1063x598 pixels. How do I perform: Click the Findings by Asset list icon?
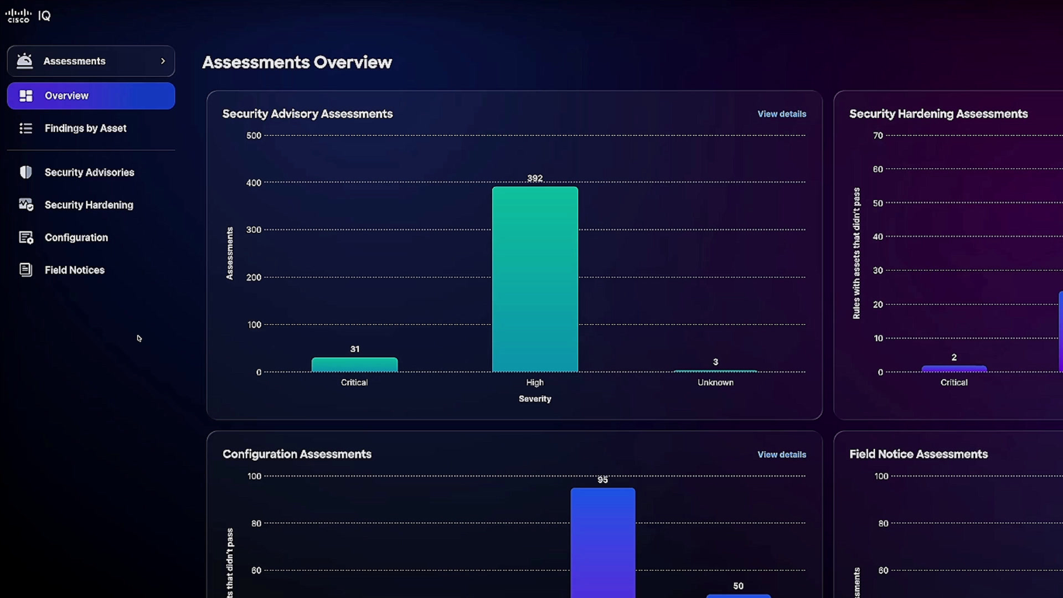pos(26,128)
